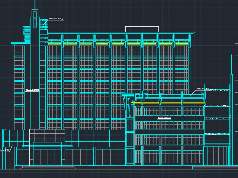This screenshot has width=238, height=178.
Task: Select the ladder on the tower top
Action: (x=35, y=22)
